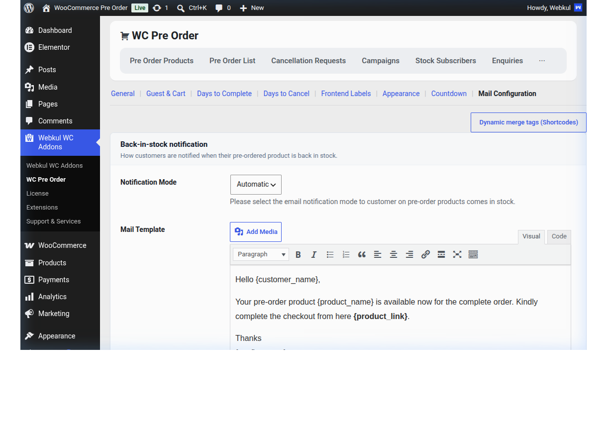The image size is (607, 438).
Task: Open WC Pre Order submenu item
Action: click(x=46, y=180)
